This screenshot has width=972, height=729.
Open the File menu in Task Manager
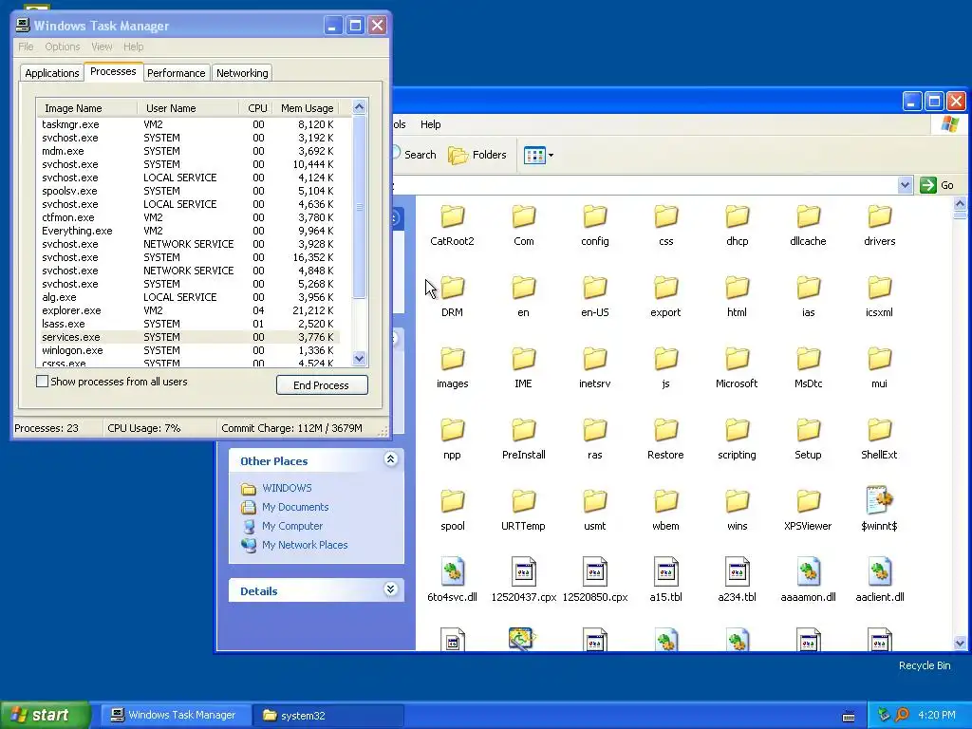(26, 47)
